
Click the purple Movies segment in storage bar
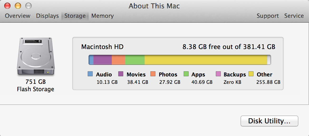[103, 60]
